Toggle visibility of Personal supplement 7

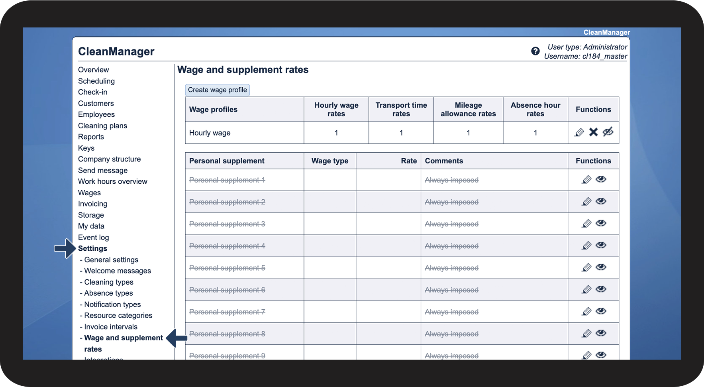601,311
